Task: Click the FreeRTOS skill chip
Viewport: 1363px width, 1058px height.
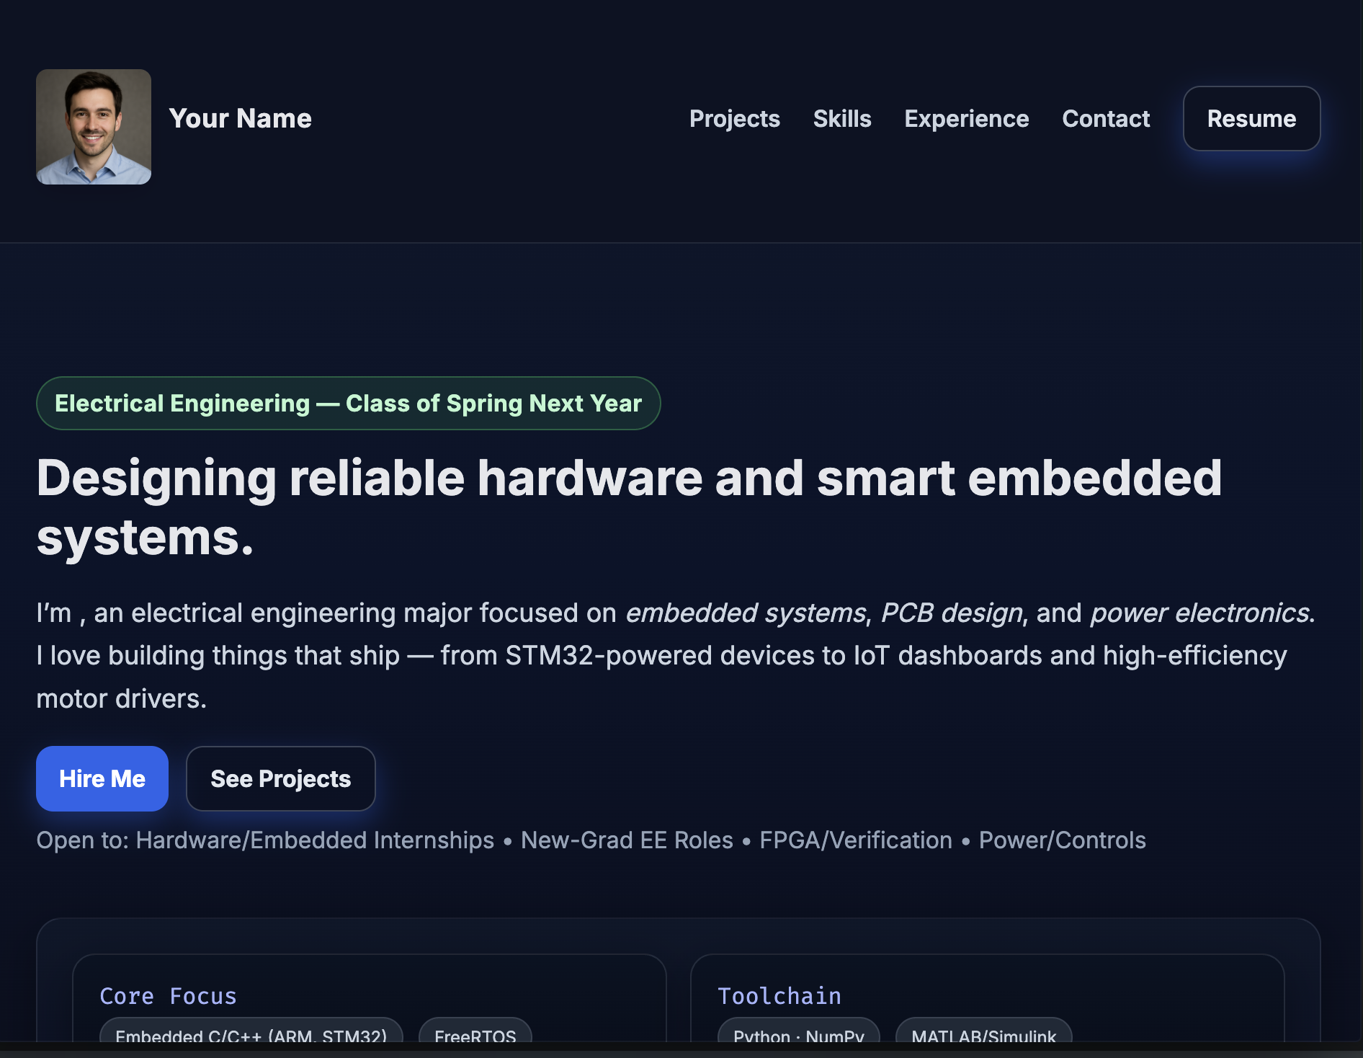Action: (475, 1033)
